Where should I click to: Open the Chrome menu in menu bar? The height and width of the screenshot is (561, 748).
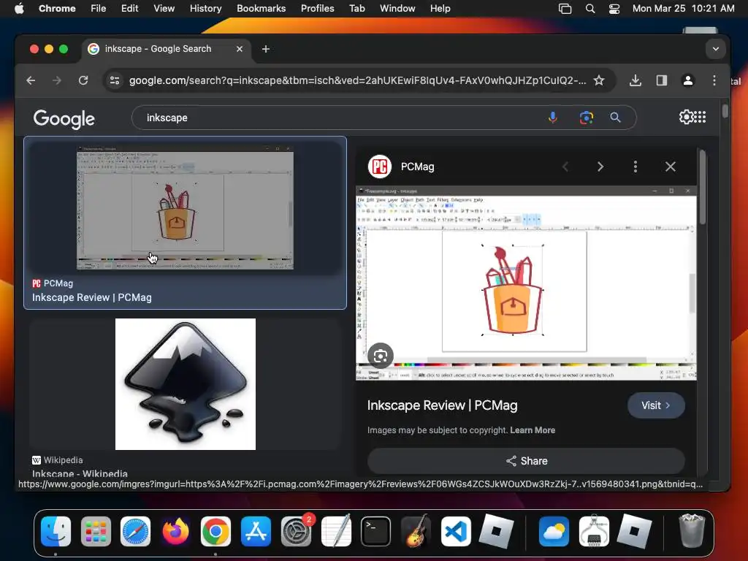(57, 8)
